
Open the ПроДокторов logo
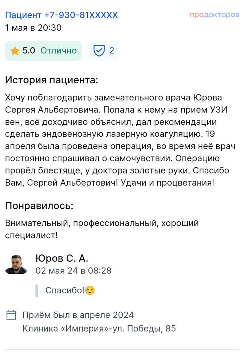coord(215,15)
